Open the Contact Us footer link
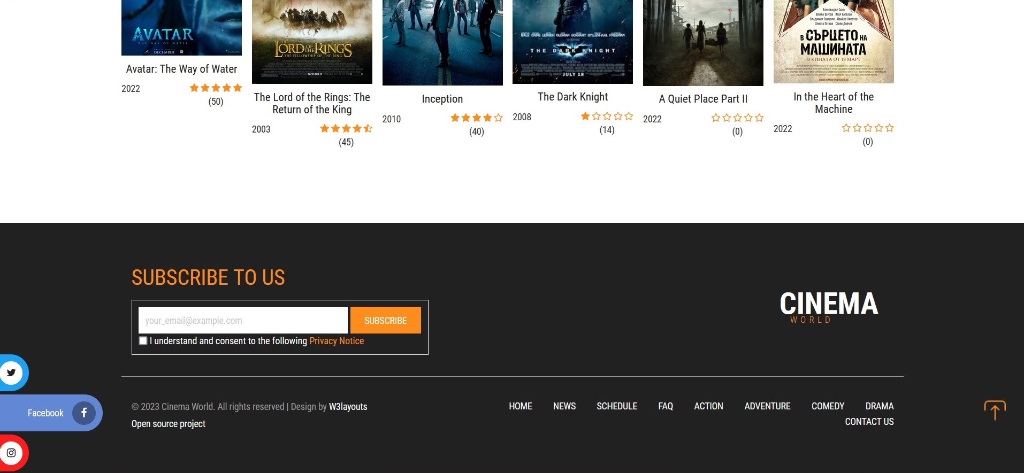 (869, 422)
